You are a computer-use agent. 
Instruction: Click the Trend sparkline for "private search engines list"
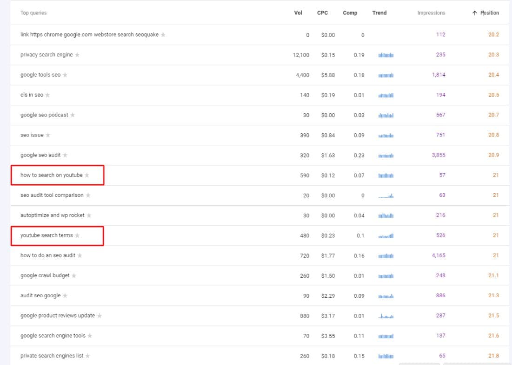pos(386,356)
